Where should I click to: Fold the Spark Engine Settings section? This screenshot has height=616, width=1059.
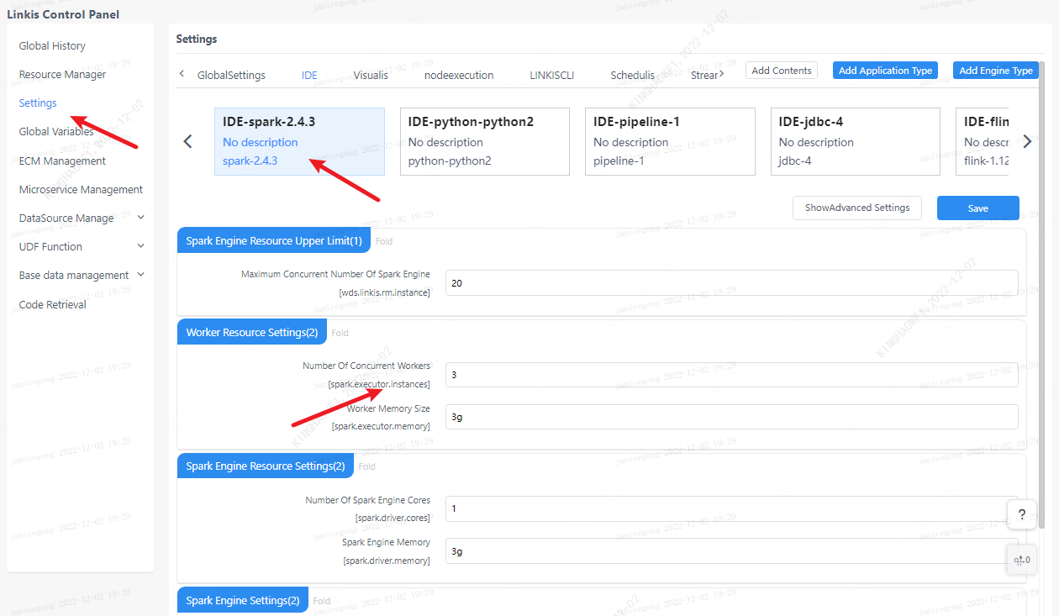tap(320, 600)
